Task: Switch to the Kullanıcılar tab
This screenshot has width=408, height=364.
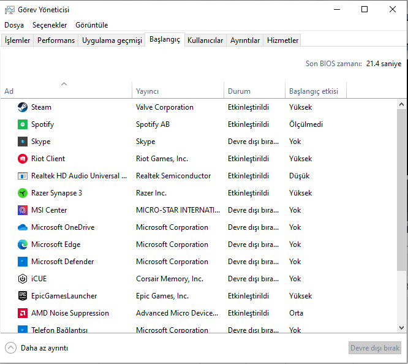Action: click(205, 40)
